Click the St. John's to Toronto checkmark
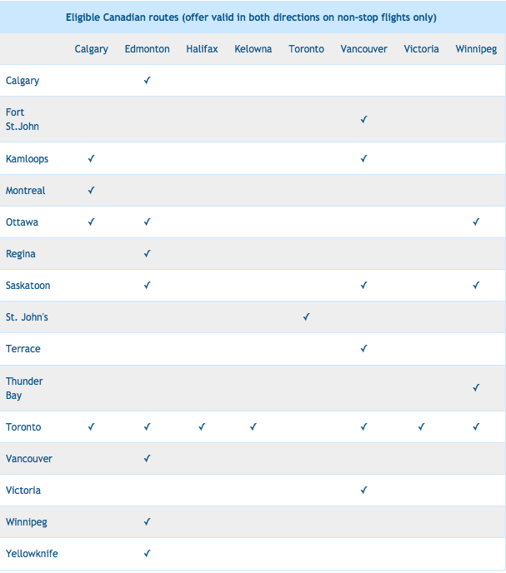This screenshot has width=506, height=573. point(306,317)
